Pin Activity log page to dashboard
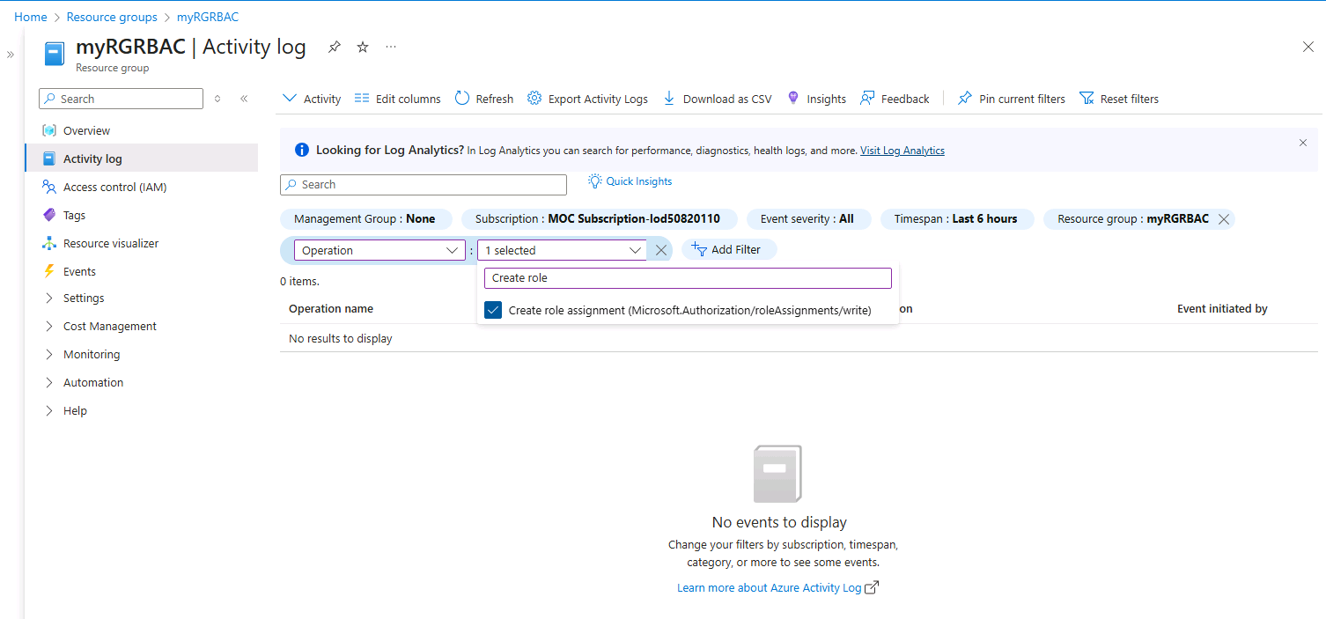The width and height of the screenshot is (1326, 619). click(x=334, y=47)
